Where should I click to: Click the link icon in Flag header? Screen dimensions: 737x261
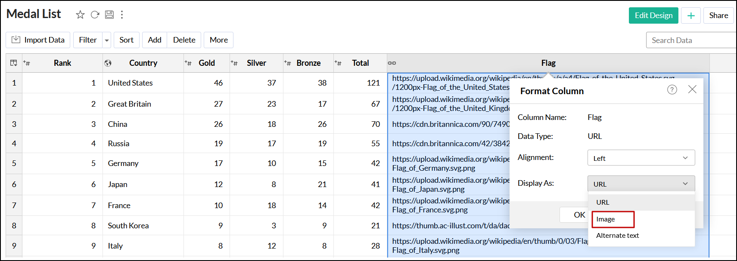coord(392,63)
